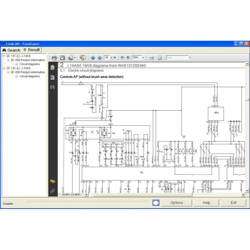This screenshot has height=250, width=250.
Task: Click the zoom in plus icon
Action: [128, 57]
